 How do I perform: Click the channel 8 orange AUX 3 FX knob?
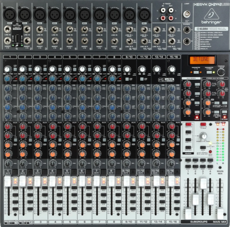tap(112, 145)
